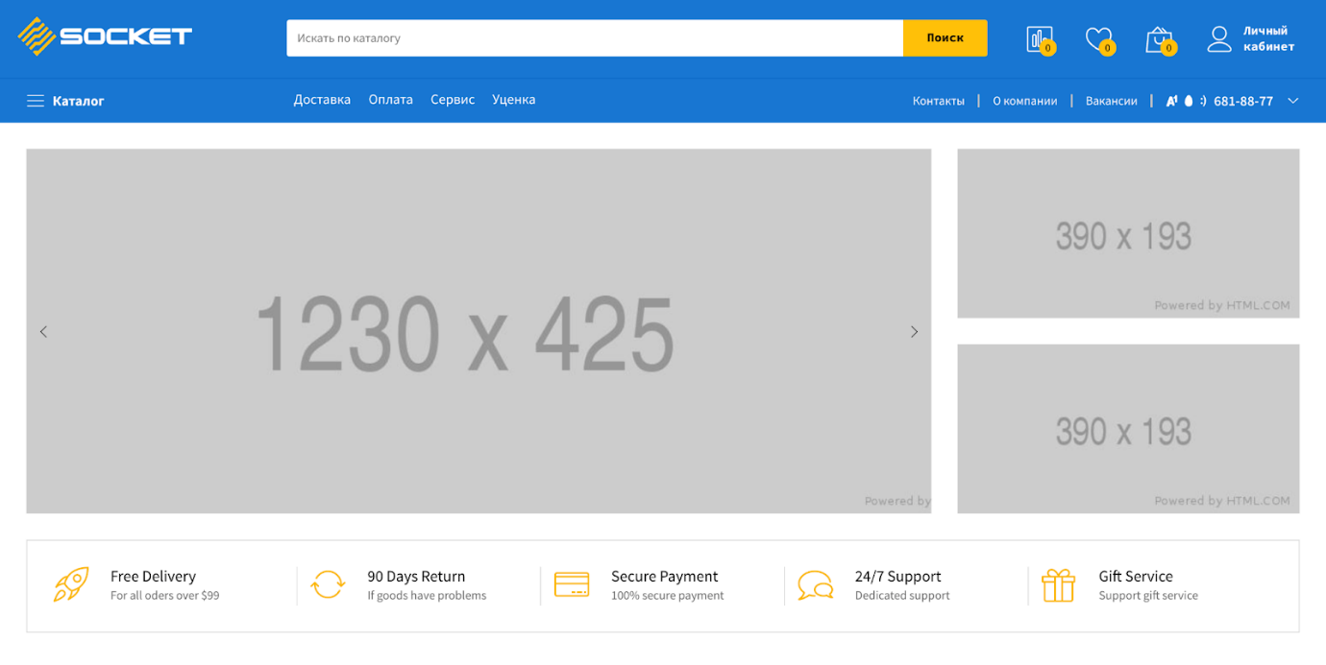The height and width of the screenshot is (665, 1326).
Task: Follow the Контакты link
Action: [x=938, y=101]
